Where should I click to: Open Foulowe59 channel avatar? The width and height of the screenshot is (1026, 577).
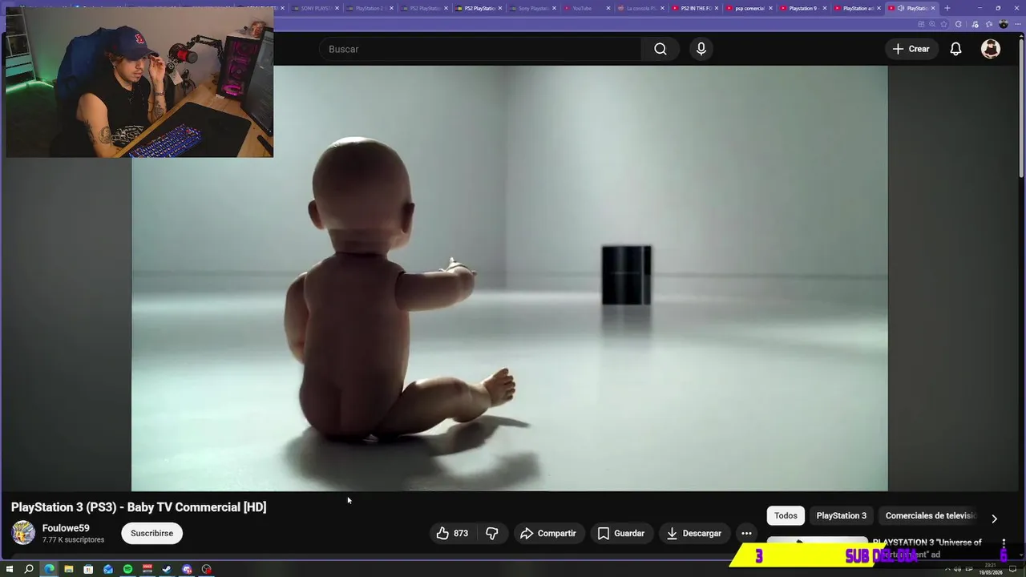pyautogui.click(x=23, y=533)
